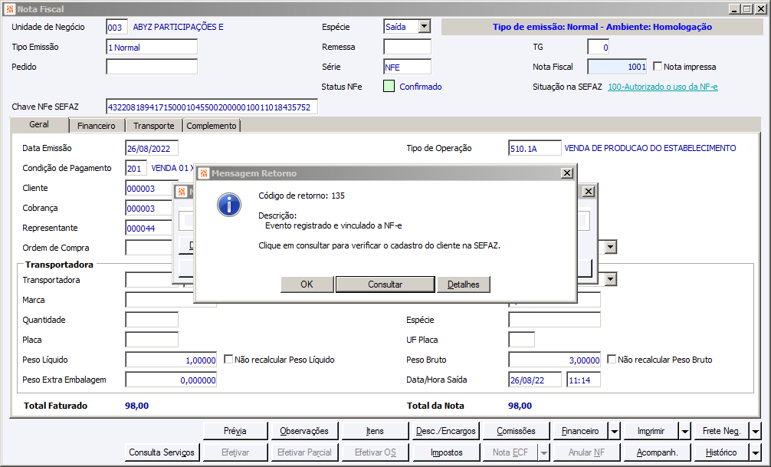This screenshot has height=467, width=771.
Task: Expand the Histórico button arrow
Action: 755,452
